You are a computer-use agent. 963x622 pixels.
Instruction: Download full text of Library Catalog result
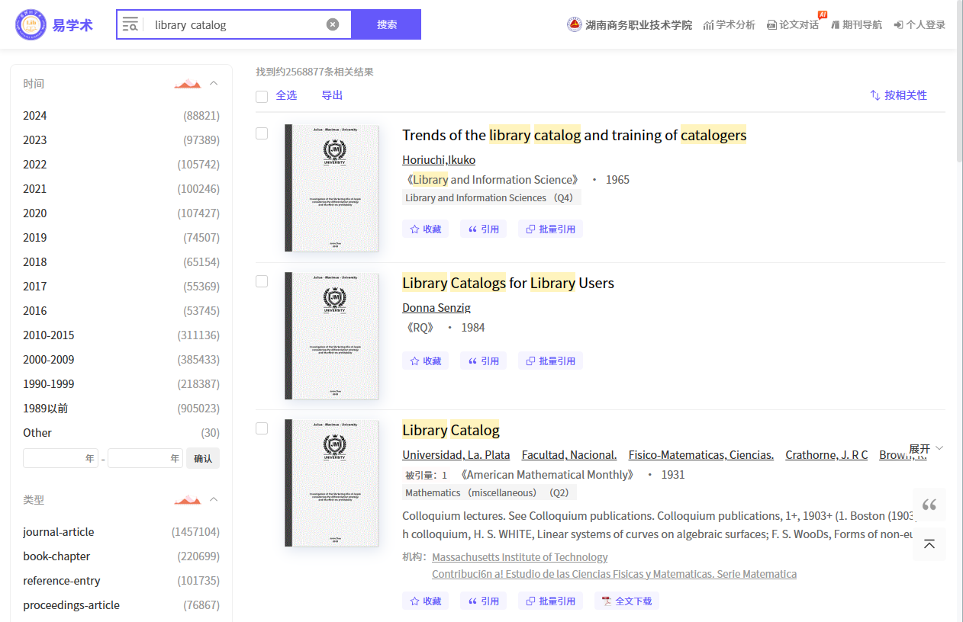[x=626, y=601]
